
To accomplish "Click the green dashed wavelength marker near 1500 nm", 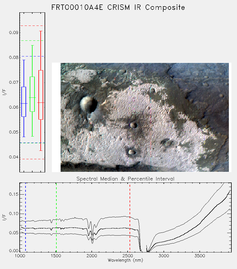I will (x=56, y=217).
